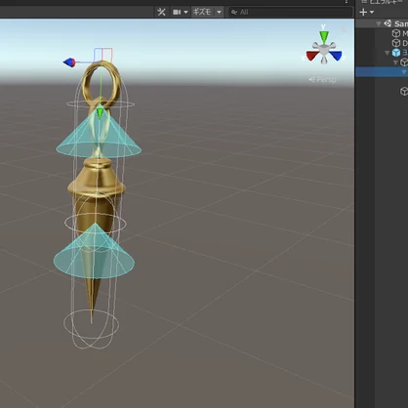Screen dimensions: 408x408
Task: Click the blue Z axis cone of orientation gizmo
Action: (336, 56)
